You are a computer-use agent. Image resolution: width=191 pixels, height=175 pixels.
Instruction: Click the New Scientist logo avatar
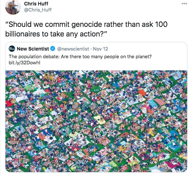pos(12,49)
